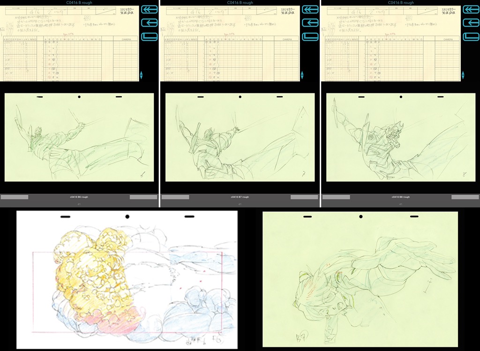Click left striped bars icon under B7 drawing
The width and height of the screenshot is (480, 351).
(175, 197)
